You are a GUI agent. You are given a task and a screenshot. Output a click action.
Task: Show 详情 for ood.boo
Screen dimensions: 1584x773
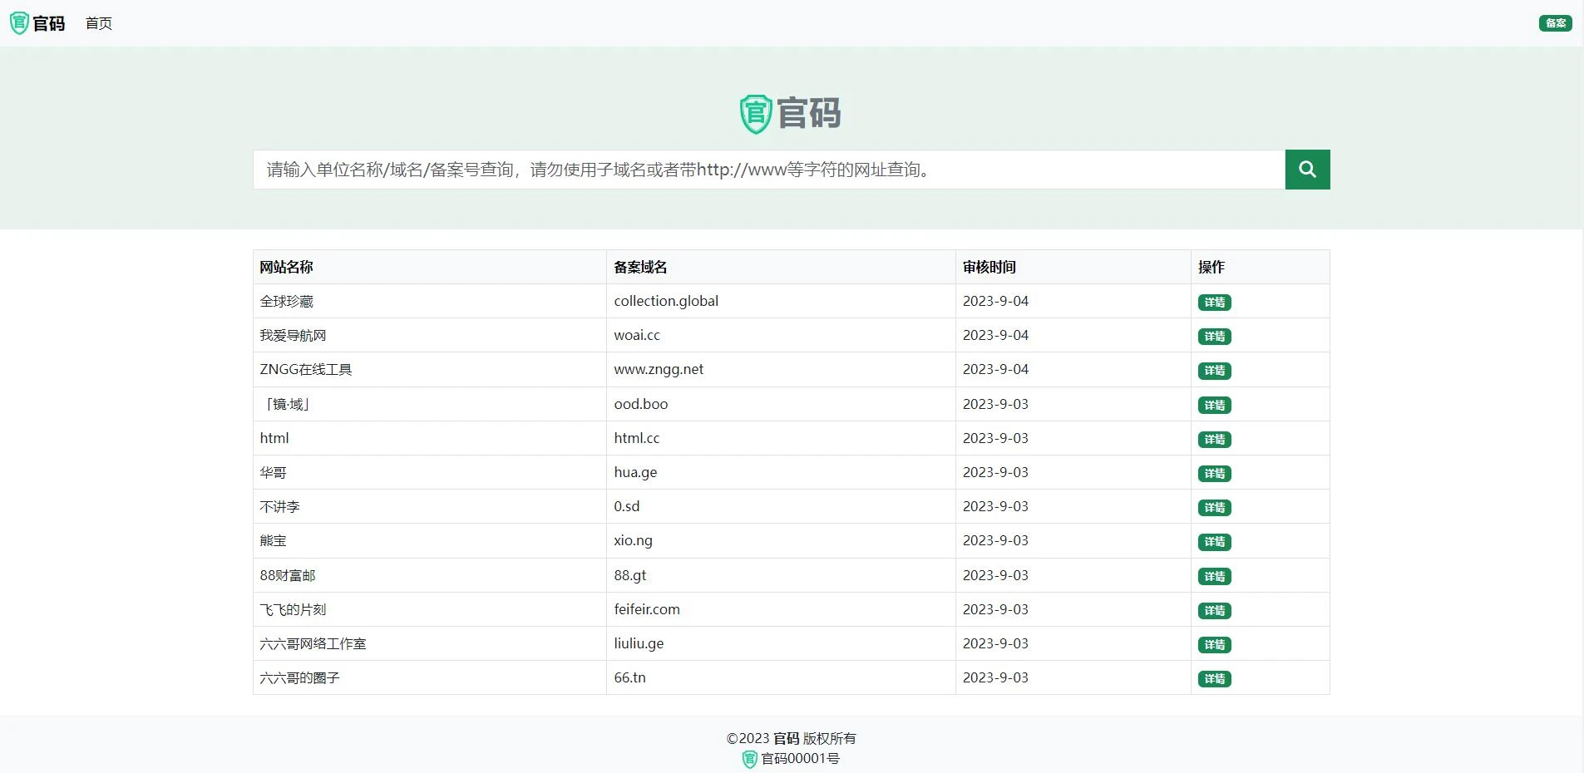[x=1214, y=406]
